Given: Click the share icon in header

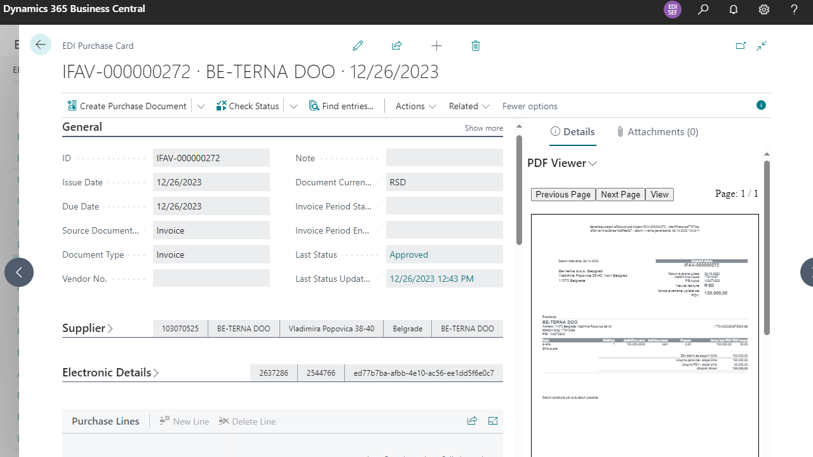Looking at the screenshot, I should (x=397, y=46).
